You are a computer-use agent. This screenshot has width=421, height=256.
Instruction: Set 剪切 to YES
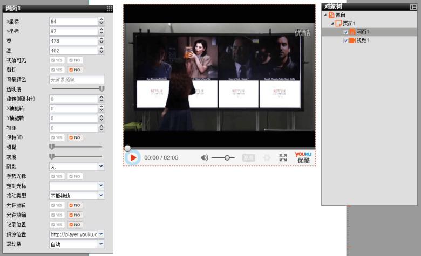pyautogui.click(x=57, y=70)
